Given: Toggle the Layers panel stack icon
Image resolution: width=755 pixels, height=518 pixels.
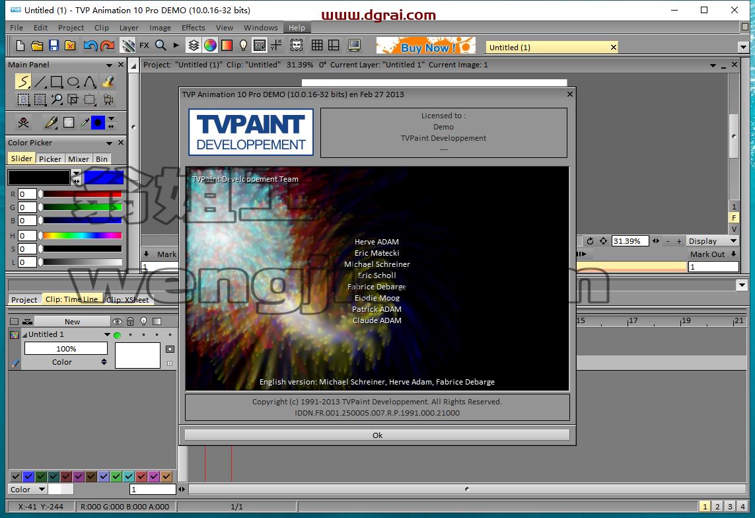Looking at the screenshot, I should click(194, 46).
